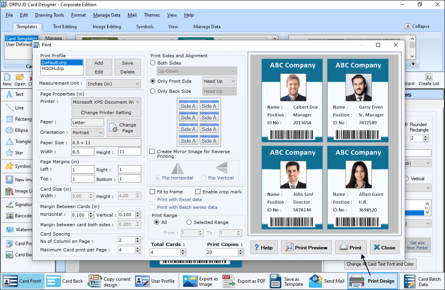Increase Print Copies stepper
The width and height of the screenshot is (445, 290).
[x=241, y=250]
